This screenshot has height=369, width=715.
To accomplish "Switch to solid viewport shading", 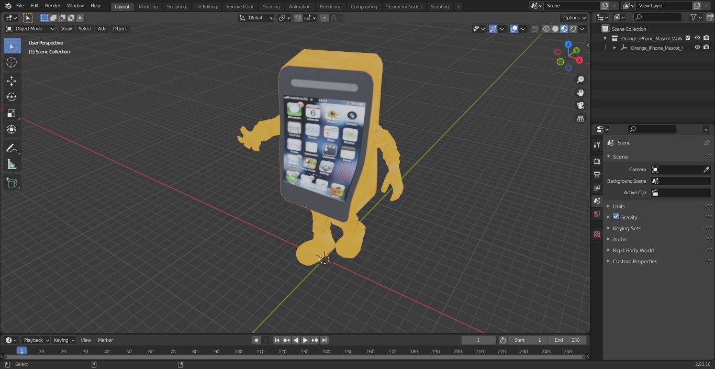I will [555, 29].
